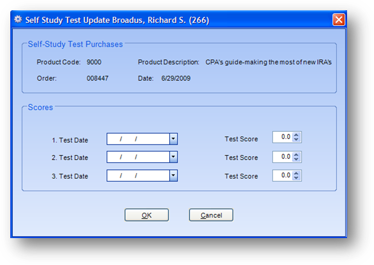Select the product code value 9000
Viewport: 374px width, 265px height.
click(x=94, y=62)
